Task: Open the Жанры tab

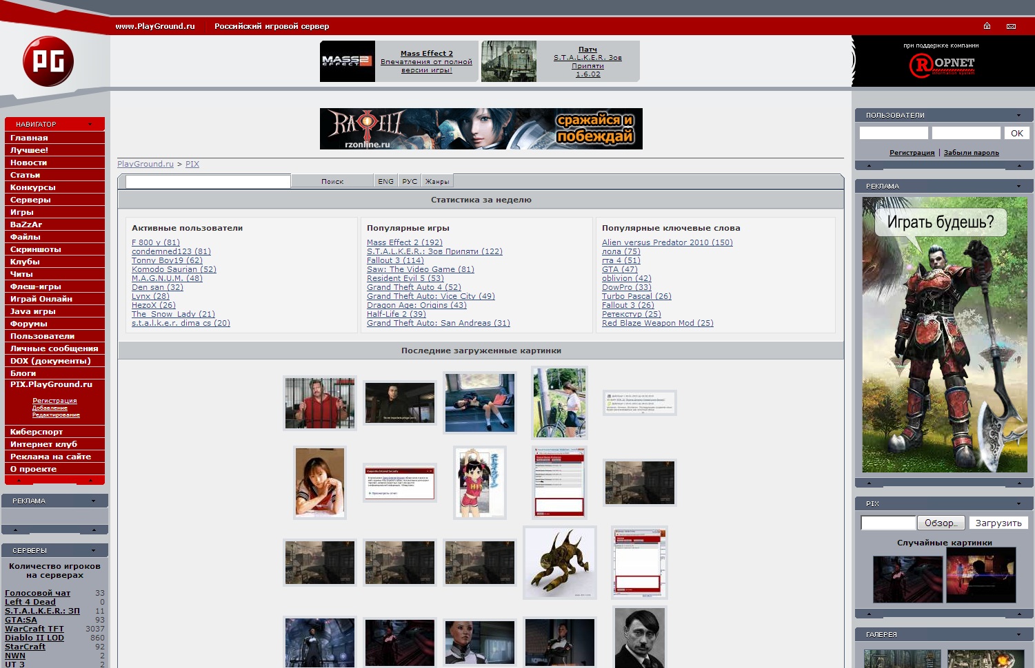Action: [x=437, y=181]
